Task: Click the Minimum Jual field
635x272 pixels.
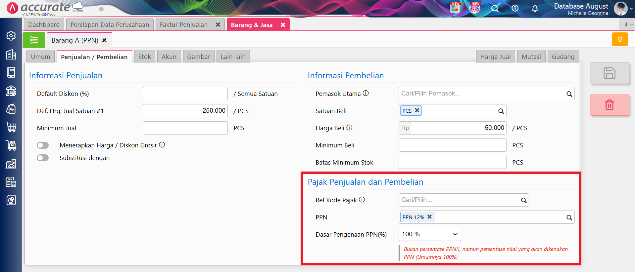Action: tap(185, 128)
